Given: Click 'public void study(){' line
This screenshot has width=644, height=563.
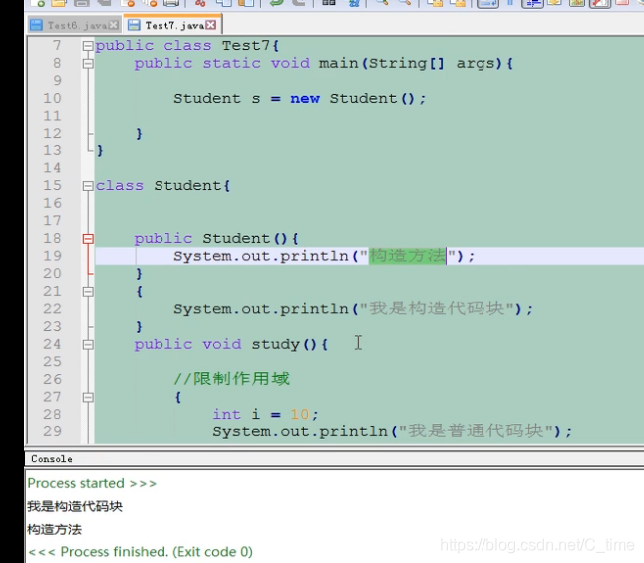Looking at the screenshot, I should point(231,344).
